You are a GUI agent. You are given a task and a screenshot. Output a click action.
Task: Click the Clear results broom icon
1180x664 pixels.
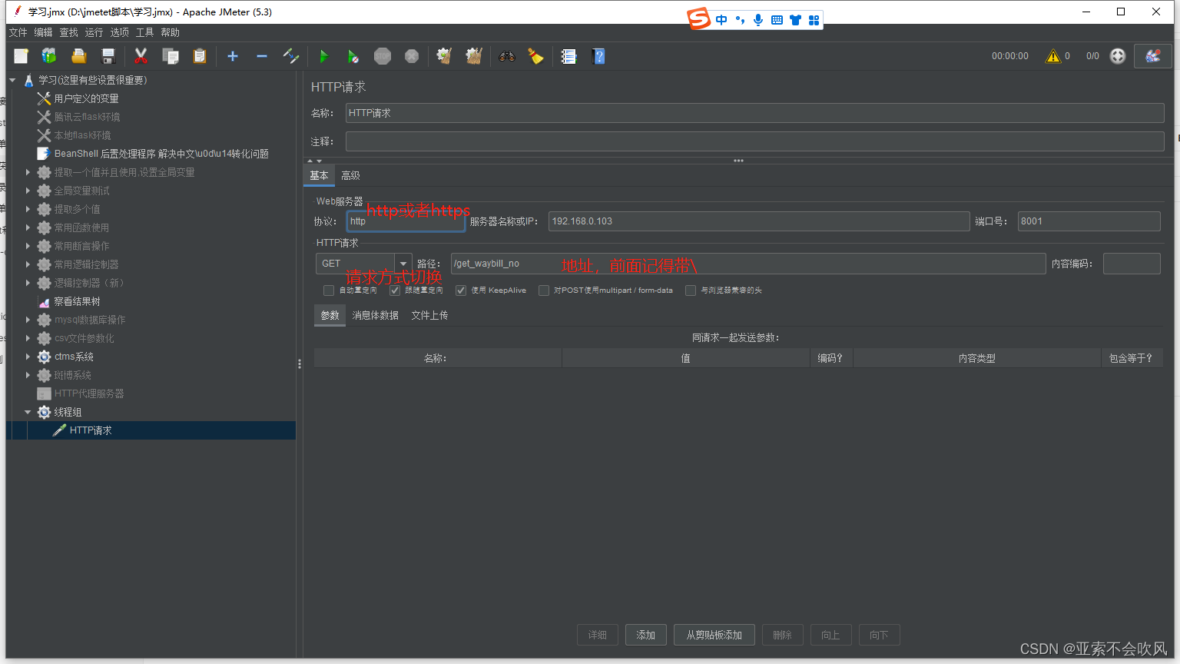click(444, 56)
